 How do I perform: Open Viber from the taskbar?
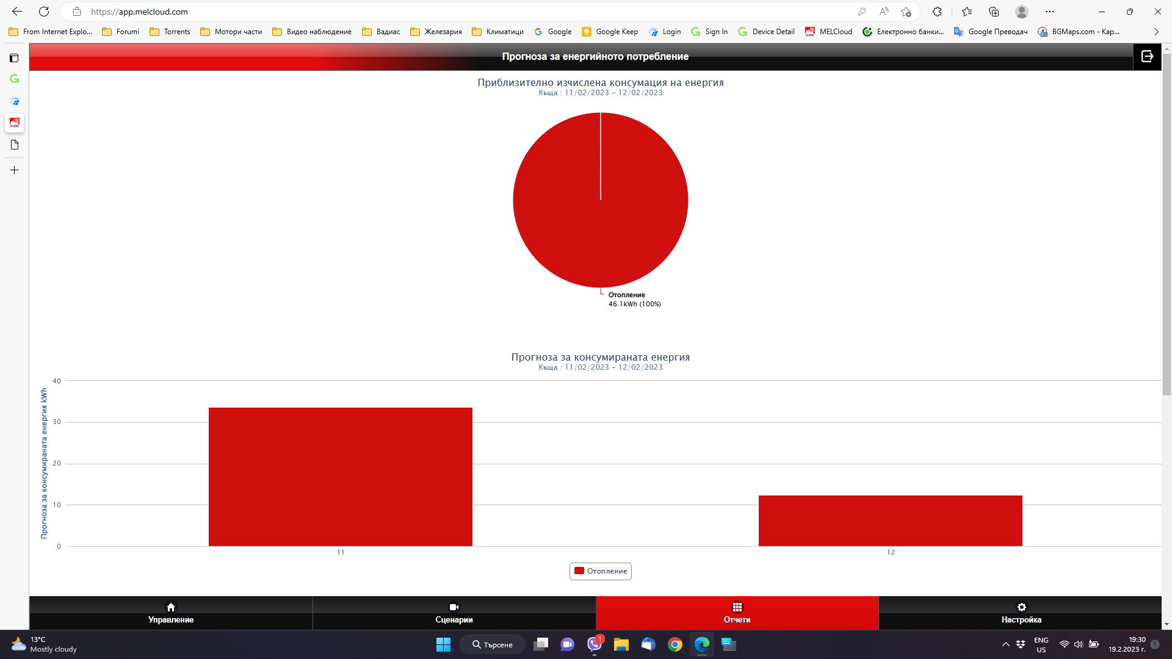coord(595,644)
